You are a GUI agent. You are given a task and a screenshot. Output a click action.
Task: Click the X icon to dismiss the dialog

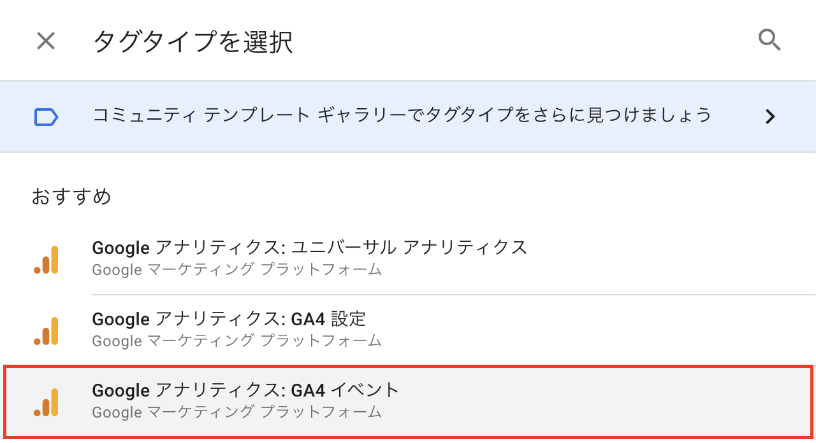45,41
